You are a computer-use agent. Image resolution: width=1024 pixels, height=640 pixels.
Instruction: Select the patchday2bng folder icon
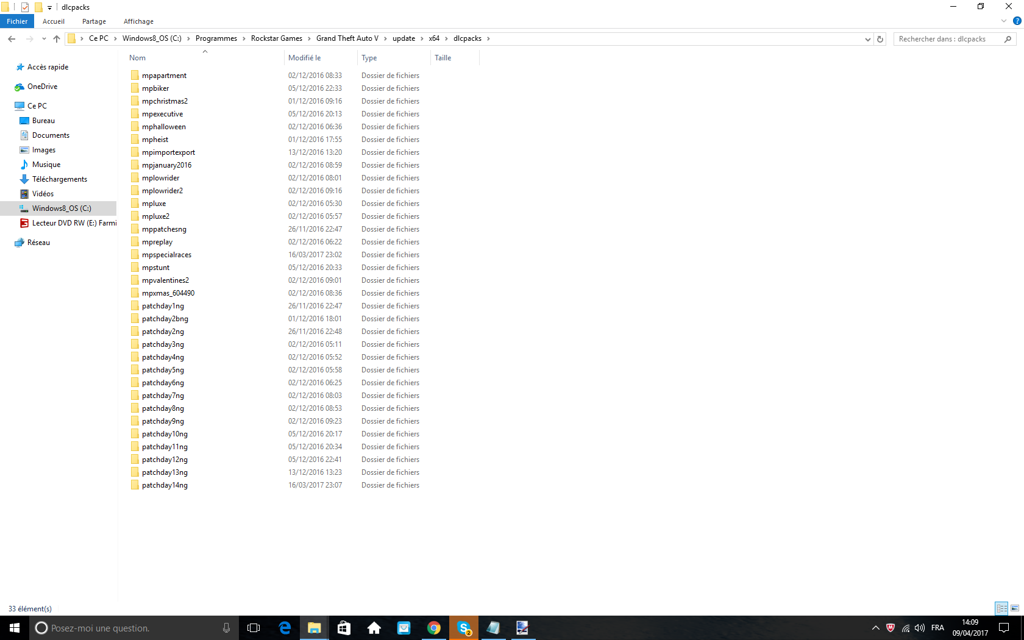coord(135,319)
